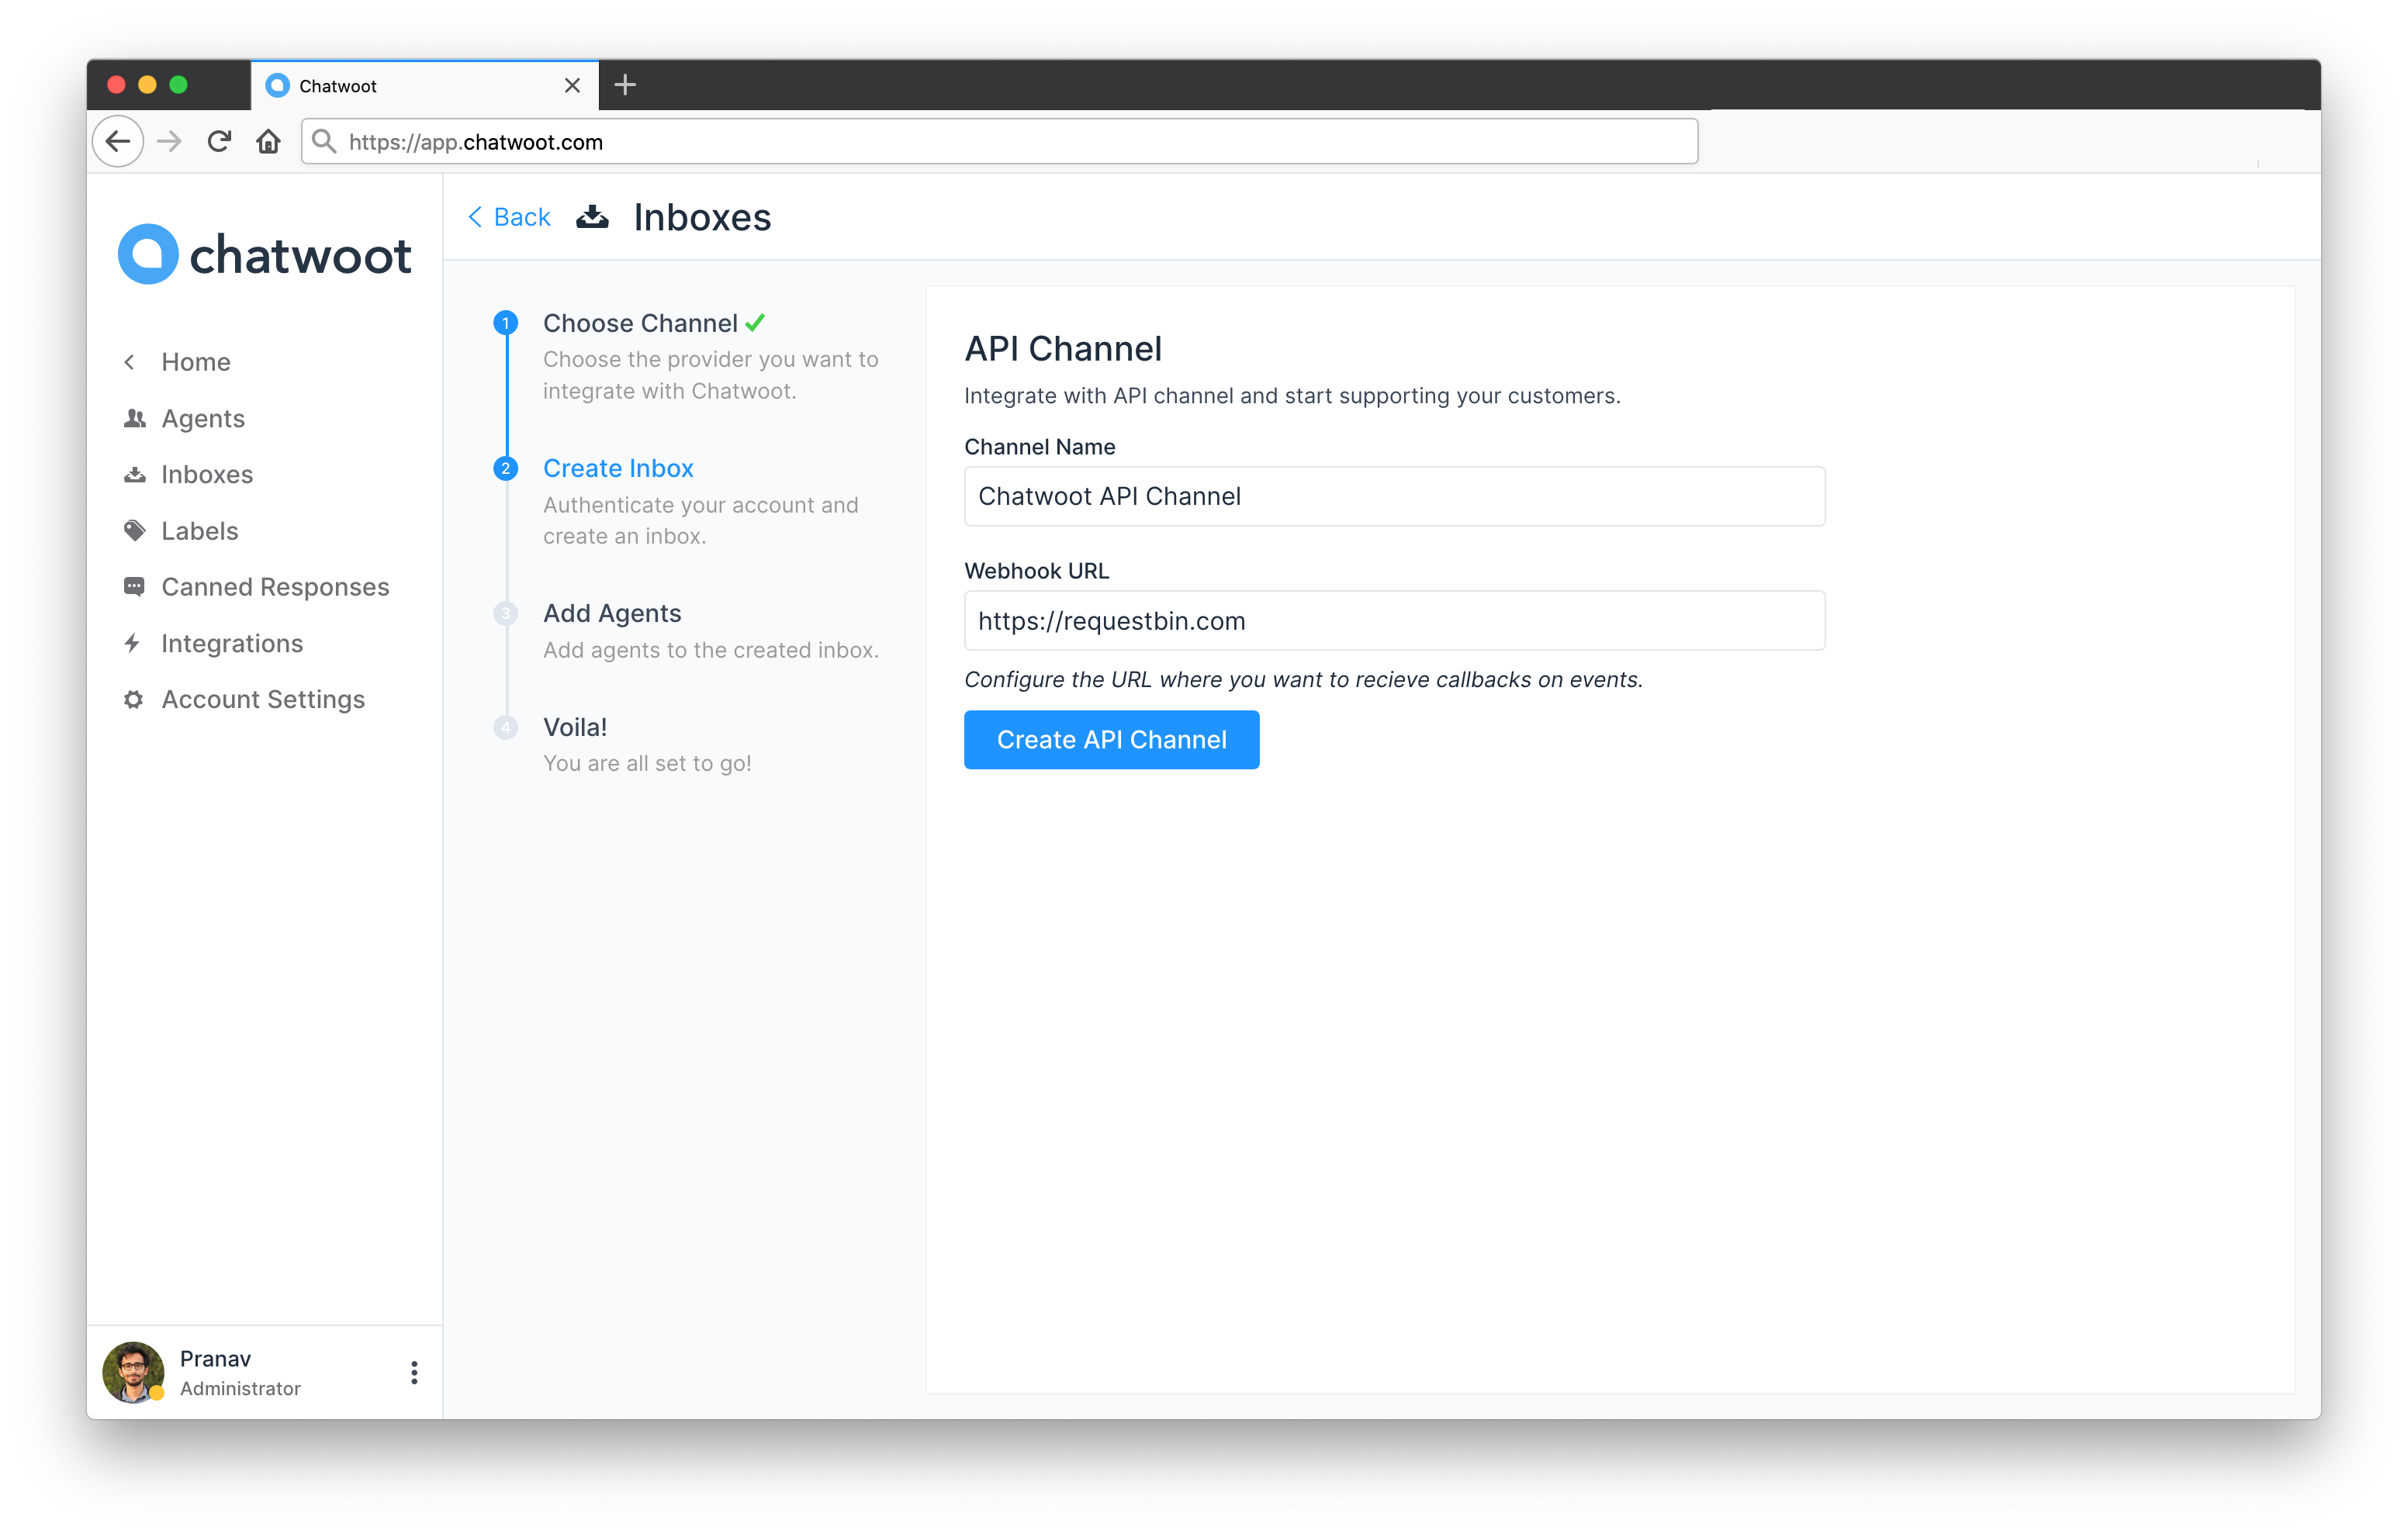
Task: Click the Inboxes tray icon in sidebar
Action: pos(134,475)
